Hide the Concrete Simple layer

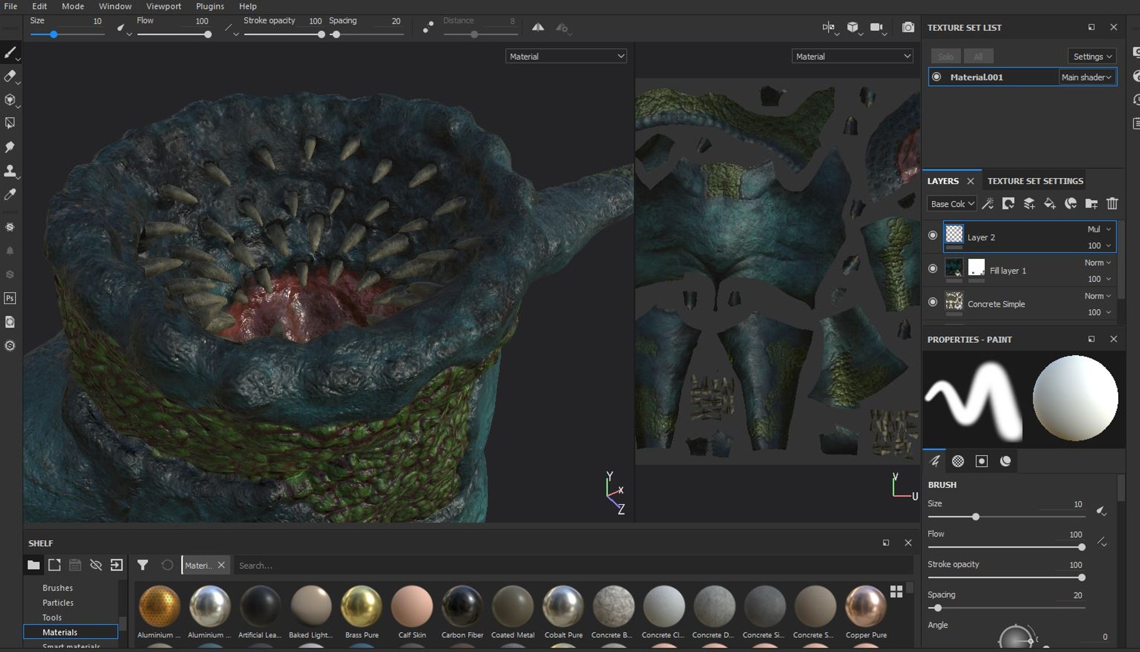click(x=933, y=302)
